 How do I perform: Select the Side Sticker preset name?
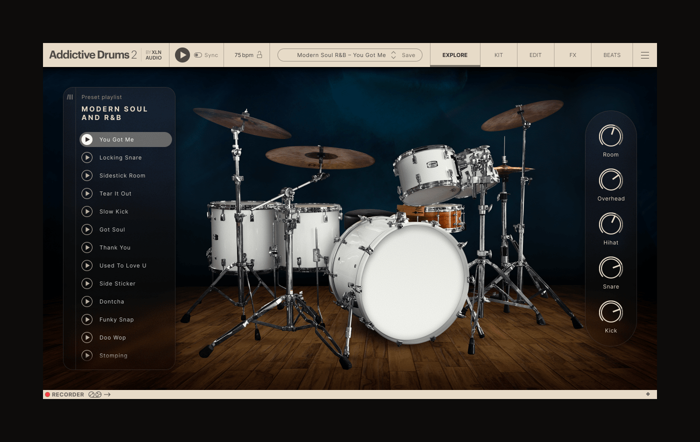pyautogui.click(x=117, y=283)
